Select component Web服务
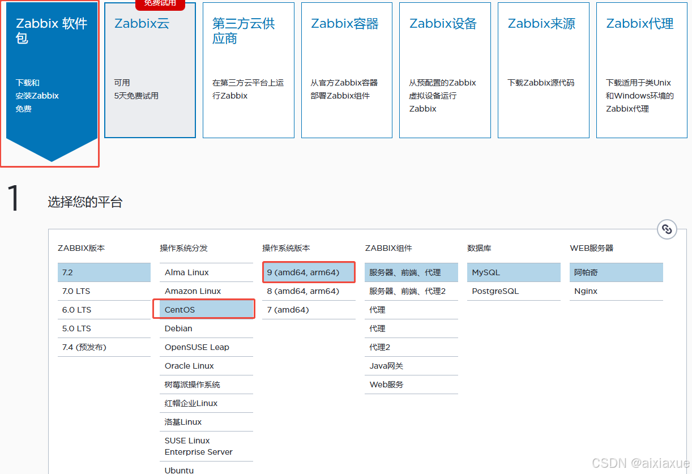The image size is (692, 474). [x=411, y=385]
